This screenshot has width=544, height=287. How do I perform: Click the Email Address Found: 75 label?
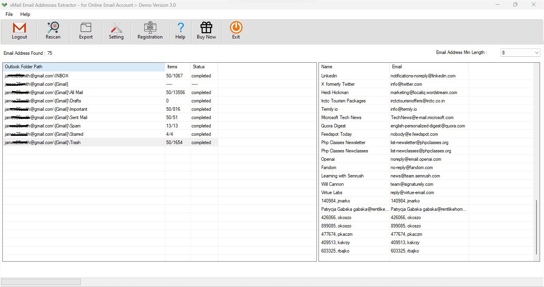(x=28, y=53)
